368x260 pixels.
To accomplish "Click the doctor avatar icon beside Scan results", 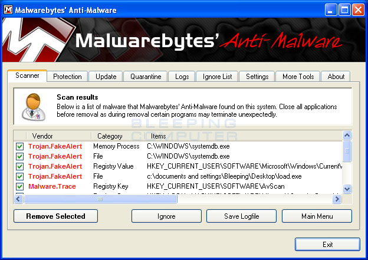I will 34,107.
